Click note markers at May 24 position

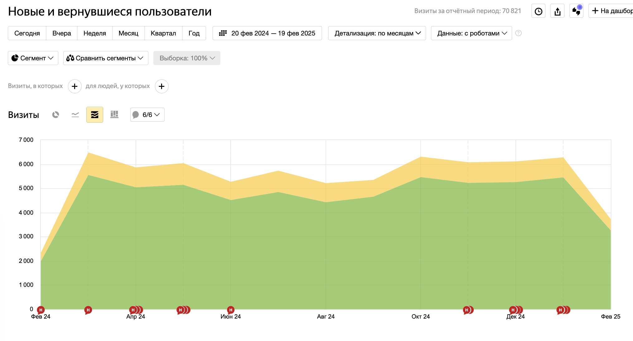(183, 310)
